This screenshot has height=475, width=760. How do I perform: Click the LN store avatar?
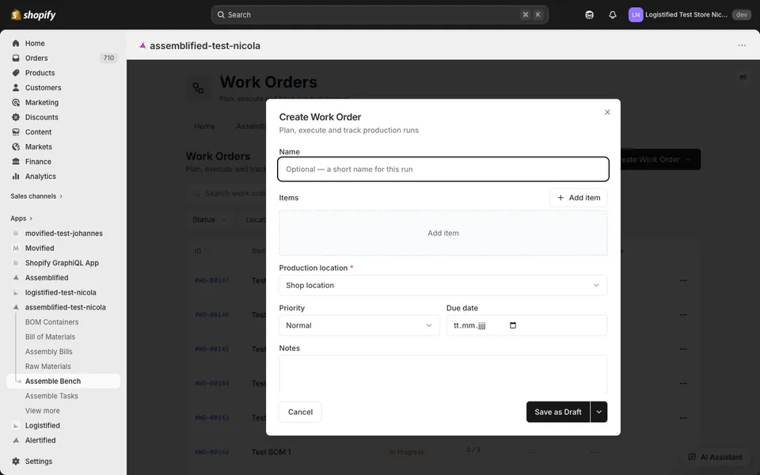point(636,15)
